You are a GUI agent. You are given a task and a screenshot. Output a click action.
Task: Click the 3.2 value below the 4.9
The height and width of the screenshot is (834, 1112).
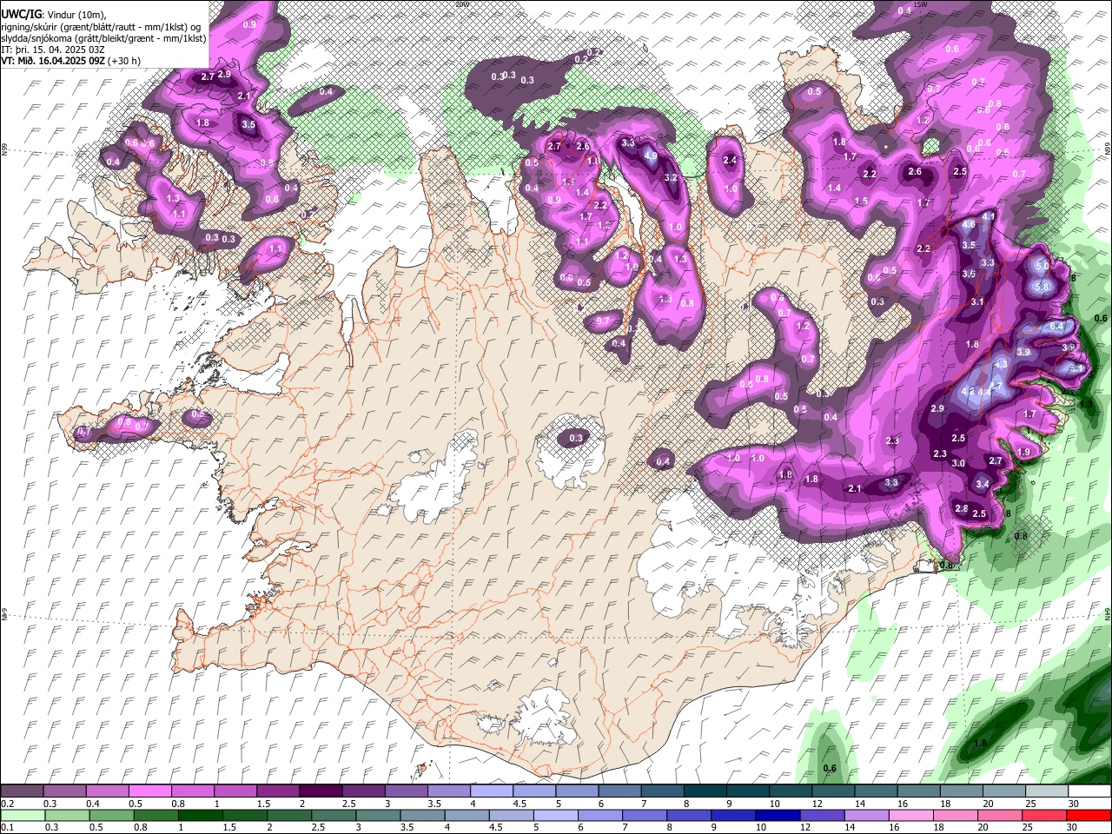(x=671, y=178)
